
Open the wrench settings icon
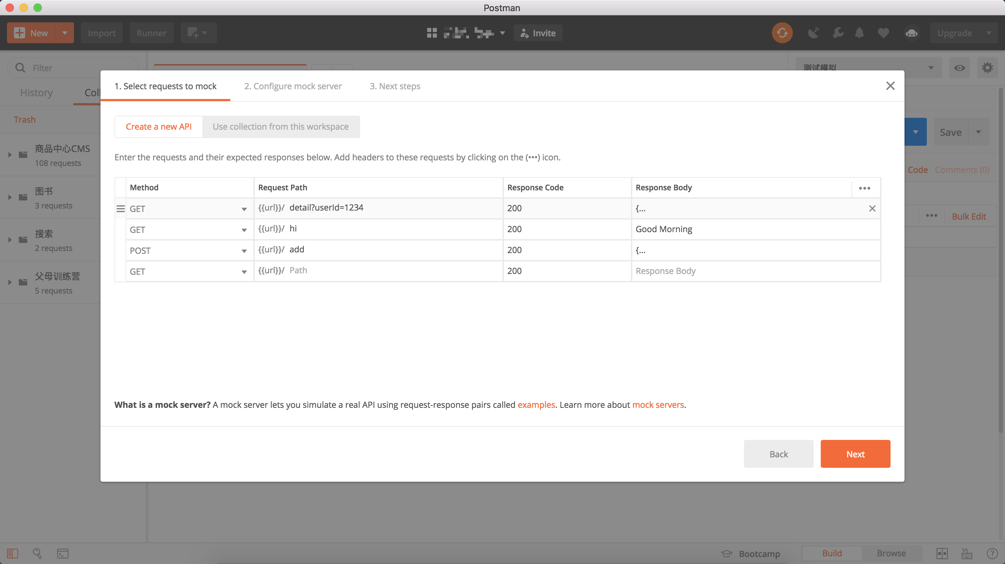click(x=837, y=33)
